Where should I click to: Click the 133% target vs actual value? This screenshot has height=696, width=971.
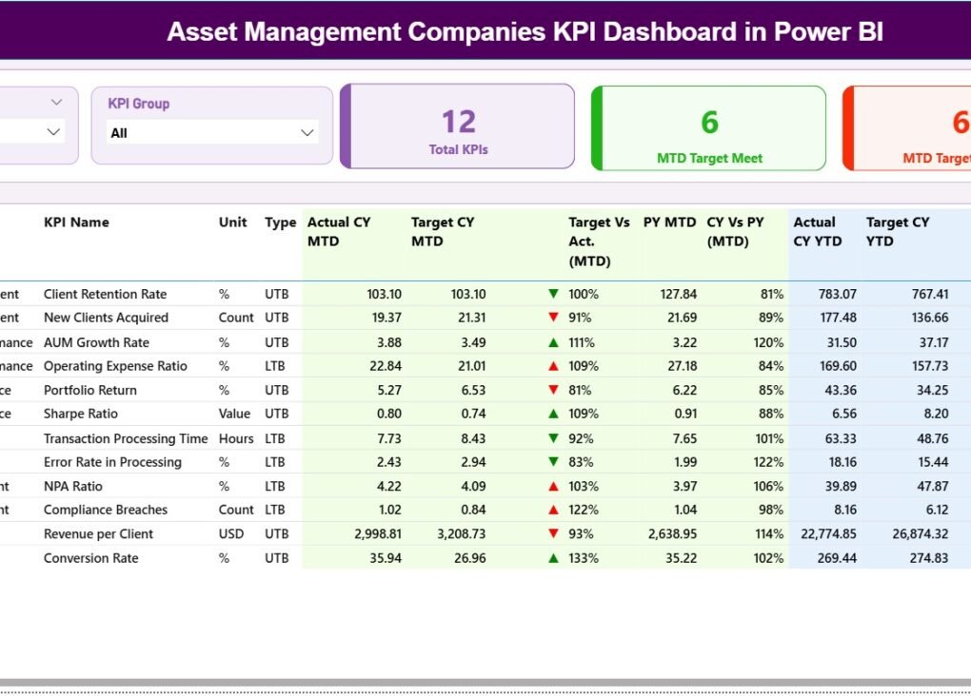[584, 558]
